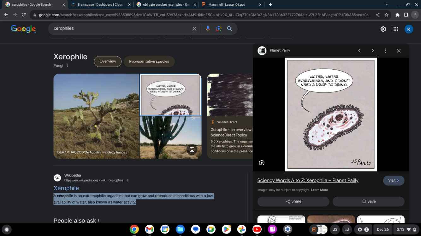Open more options in image preview panel

[386, 51]
